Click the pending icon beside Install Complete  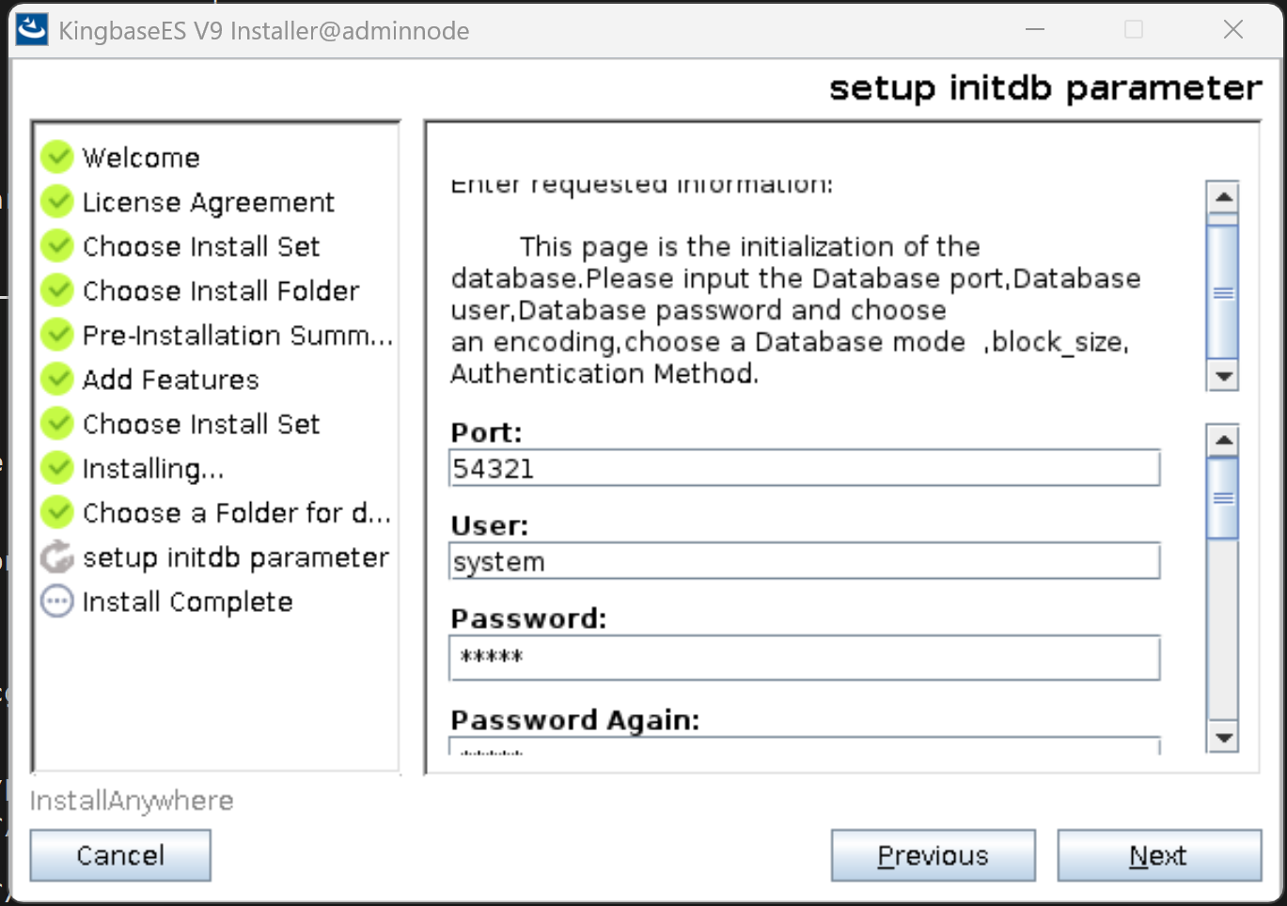[57, 601]
